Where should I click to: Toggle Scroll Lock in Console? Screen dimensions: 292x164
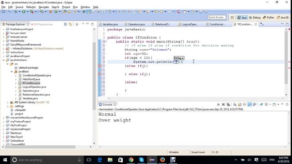[x=240, y=104]
